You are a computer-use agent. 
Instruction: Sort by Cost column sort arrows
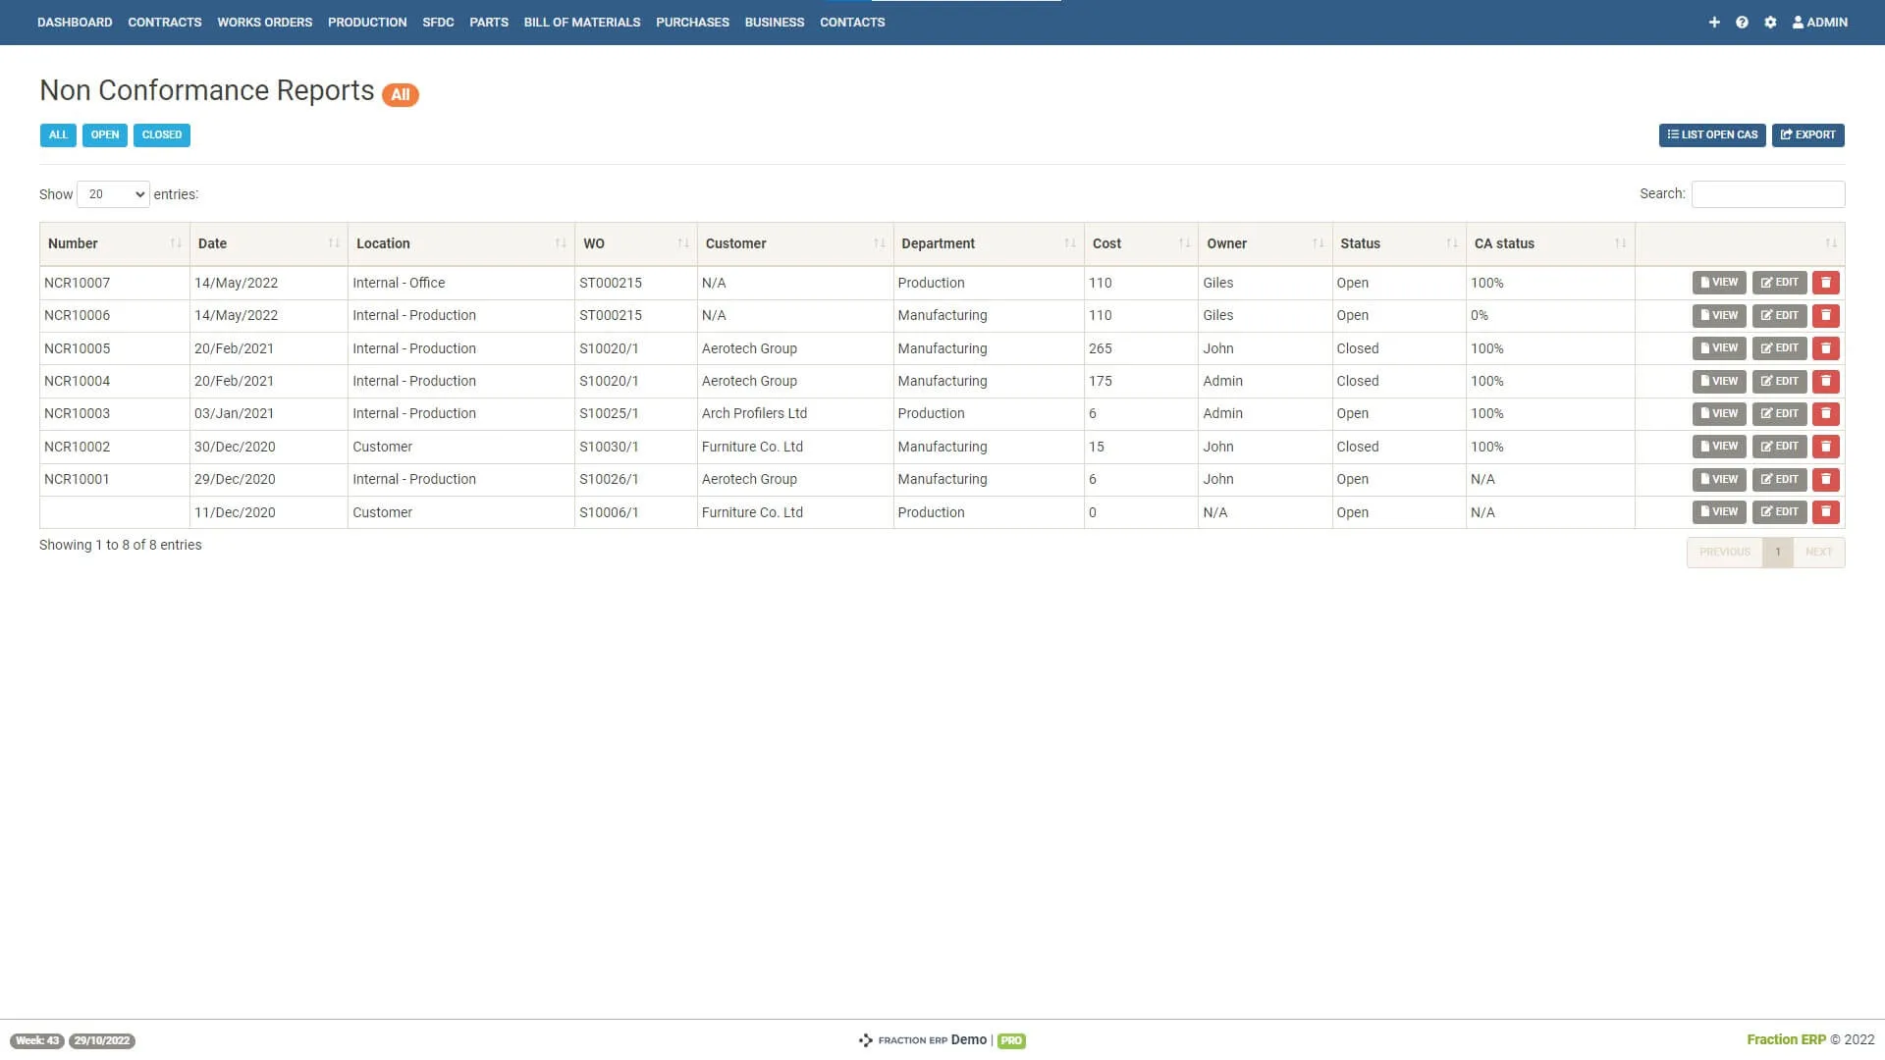coord(1184,243)
